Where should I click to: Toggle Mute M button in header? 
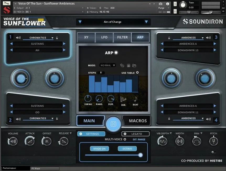tap(175, 11)
